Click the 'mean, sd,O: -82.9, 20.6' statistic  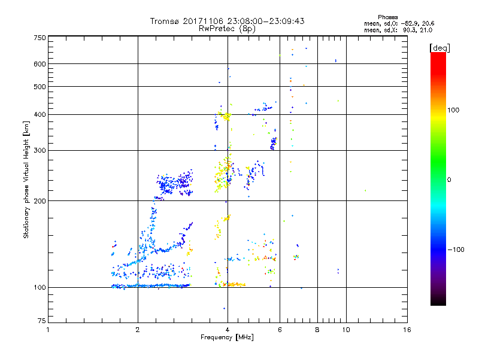(399, 23)
